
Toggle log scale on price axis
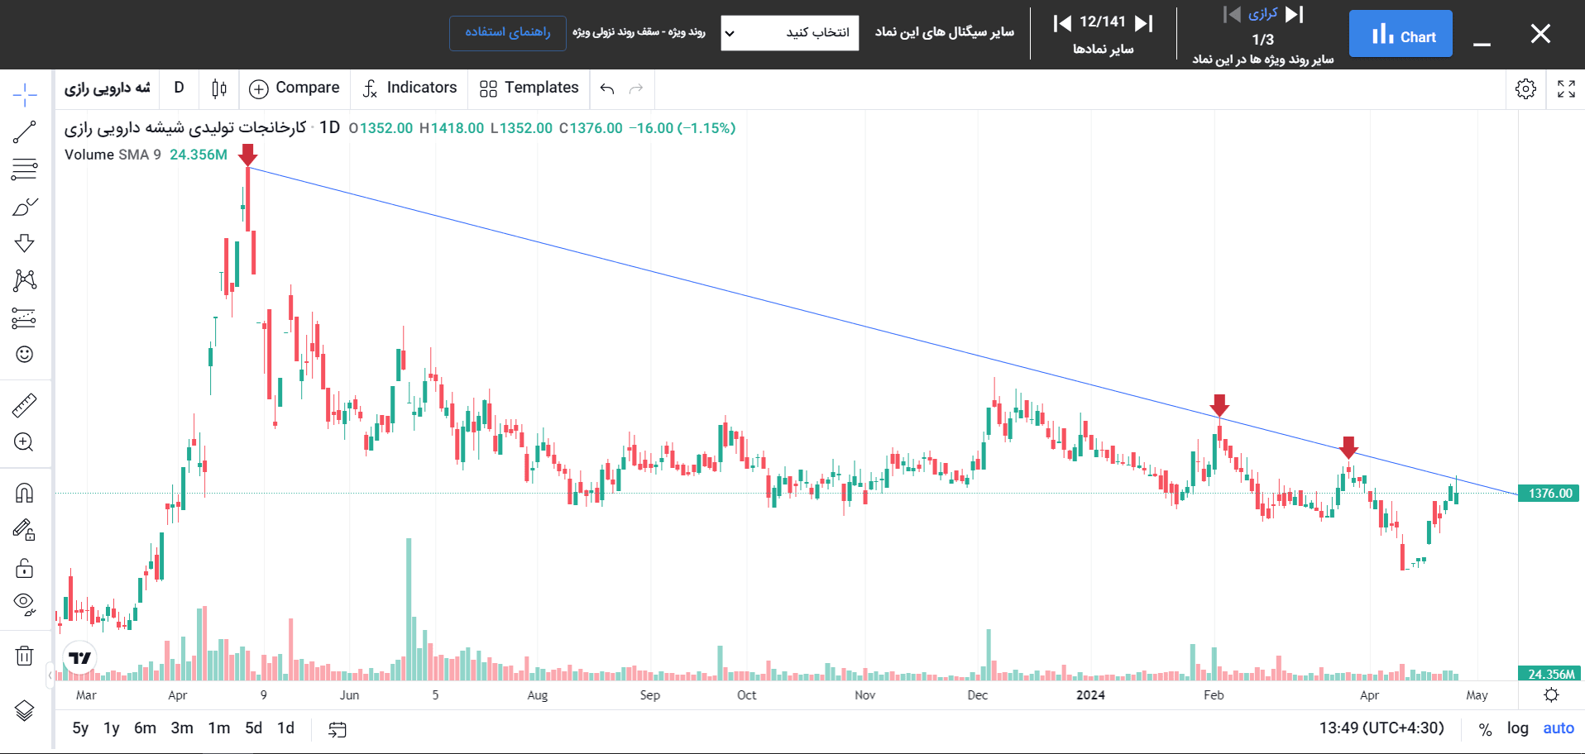[x=1517, y=728]
